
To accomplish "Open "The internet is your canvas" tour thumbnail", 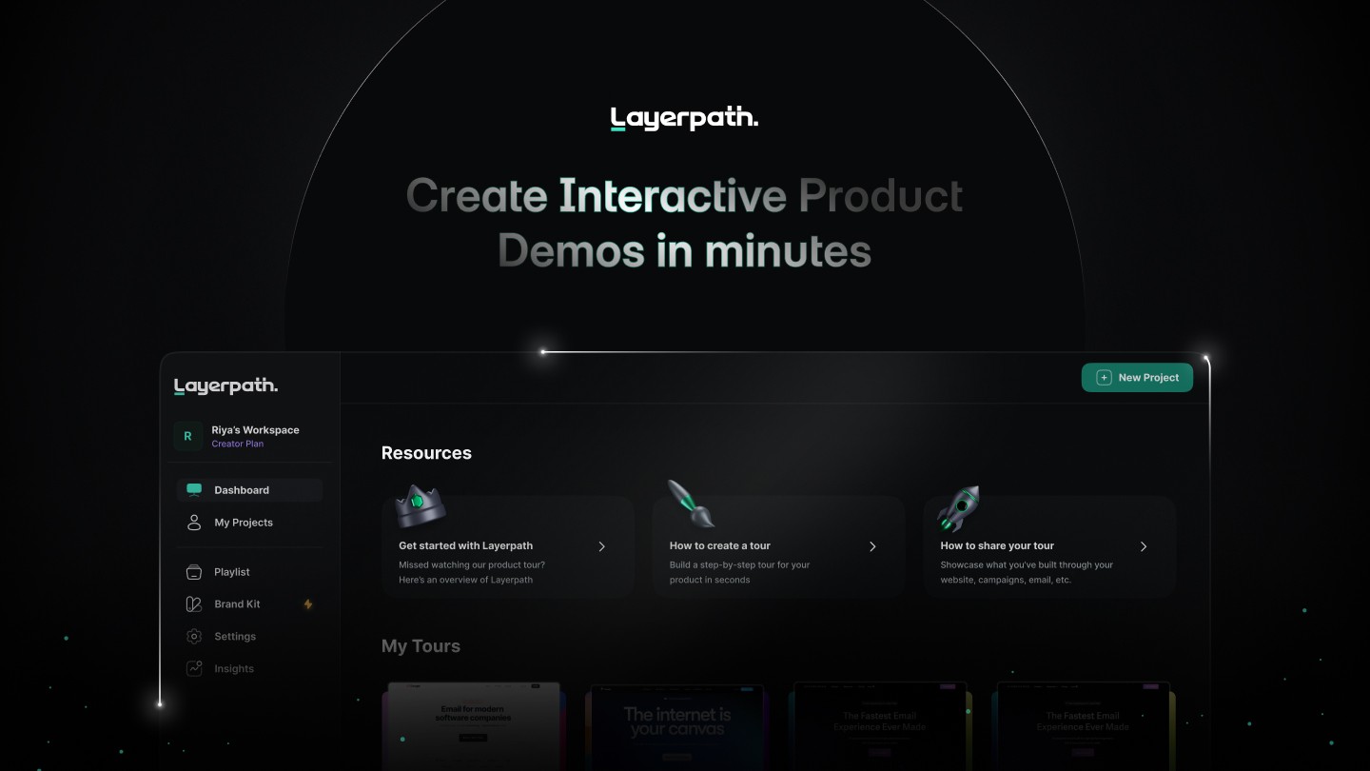I will (x=677, y=725).
